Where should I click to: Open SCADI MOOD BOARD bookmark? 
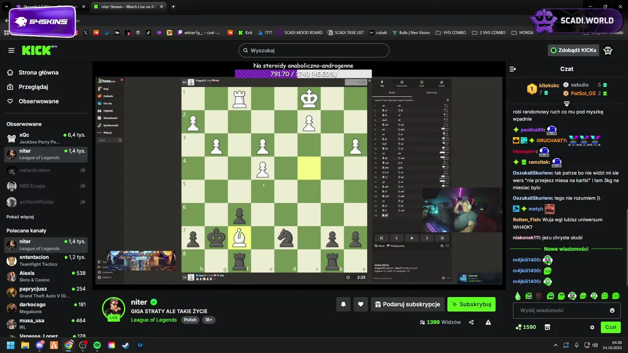299,33
